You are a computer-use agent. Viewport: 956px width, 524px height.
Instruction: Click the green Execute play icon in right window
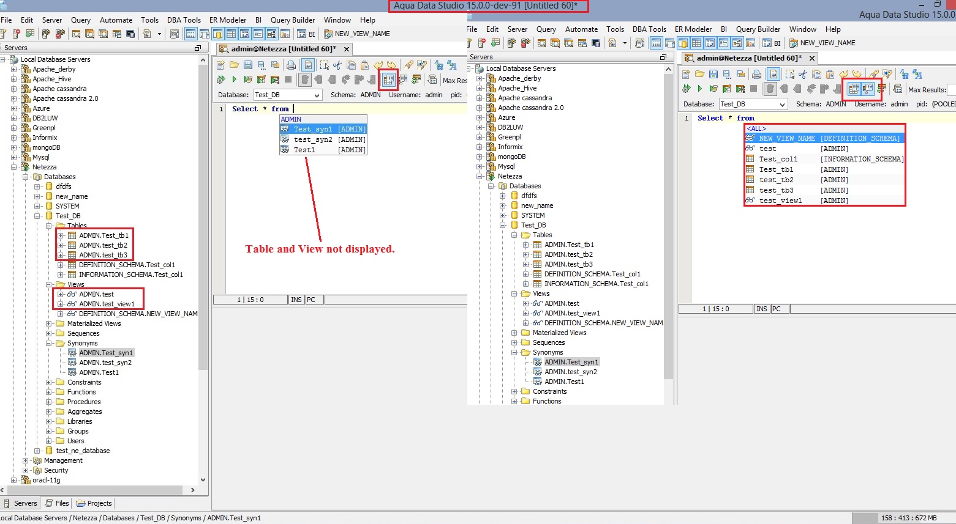(x=699, y=89)
